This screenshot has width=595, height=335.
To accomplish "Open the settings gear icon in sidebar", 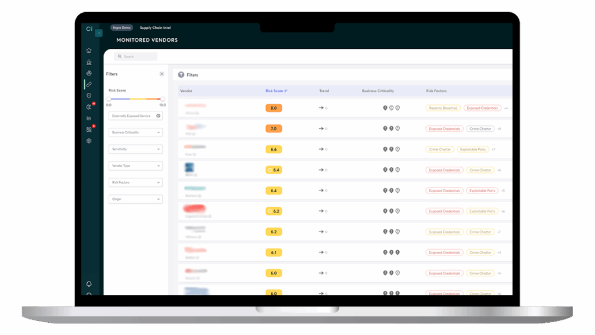I will (x=89, y=141).
